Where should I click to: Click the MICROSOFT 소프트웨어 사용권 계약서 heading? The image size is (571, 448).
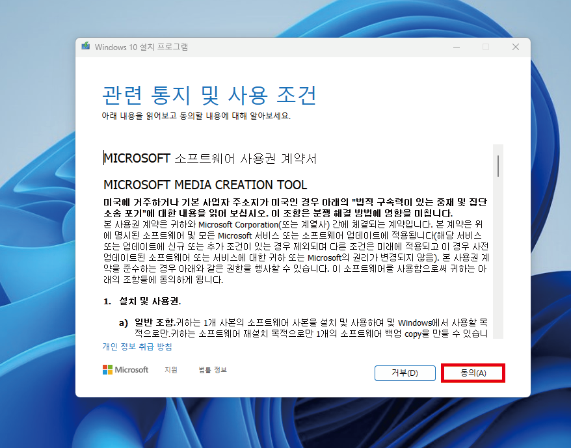coord(210,159)
